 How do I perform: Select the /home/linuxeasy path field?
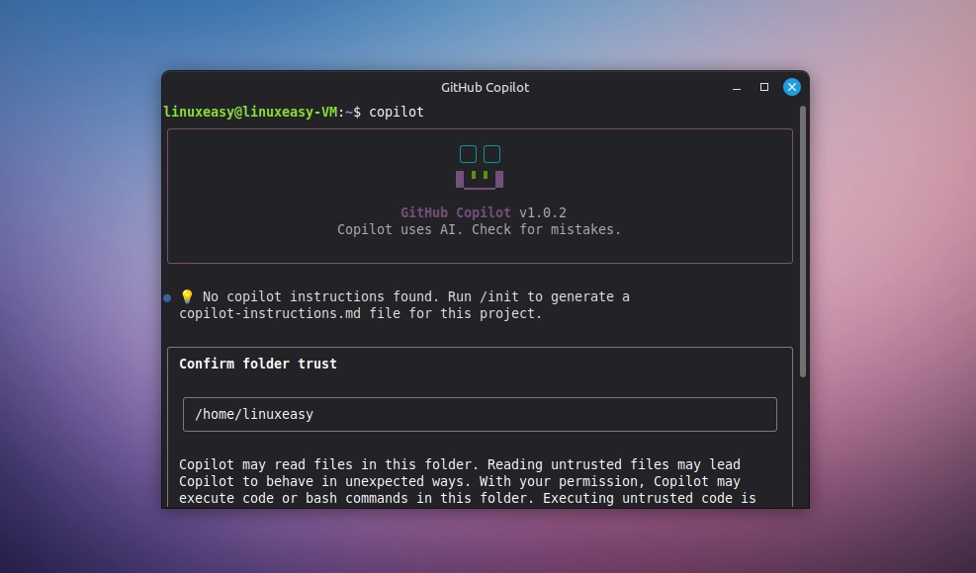[480, 414]
